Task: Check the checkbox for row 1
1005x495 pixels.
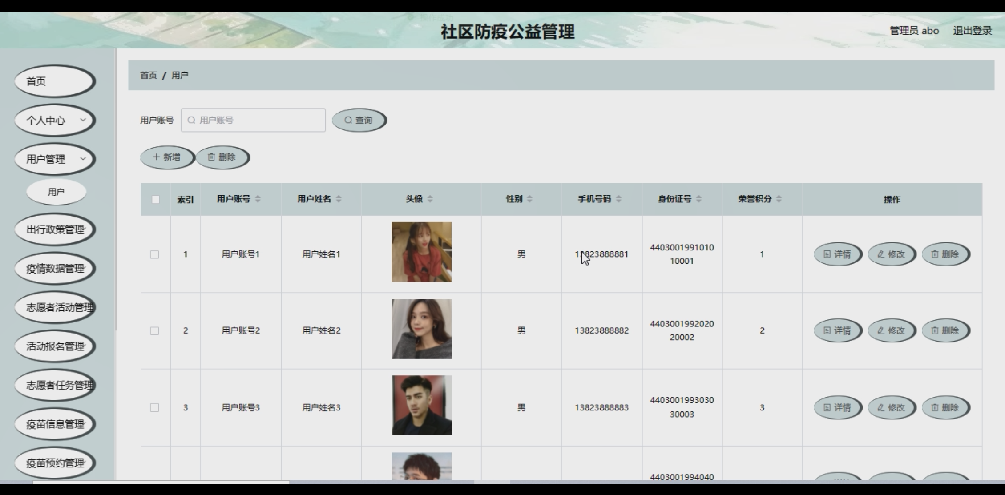Action: pyautogui.click(x=154, y=254)
